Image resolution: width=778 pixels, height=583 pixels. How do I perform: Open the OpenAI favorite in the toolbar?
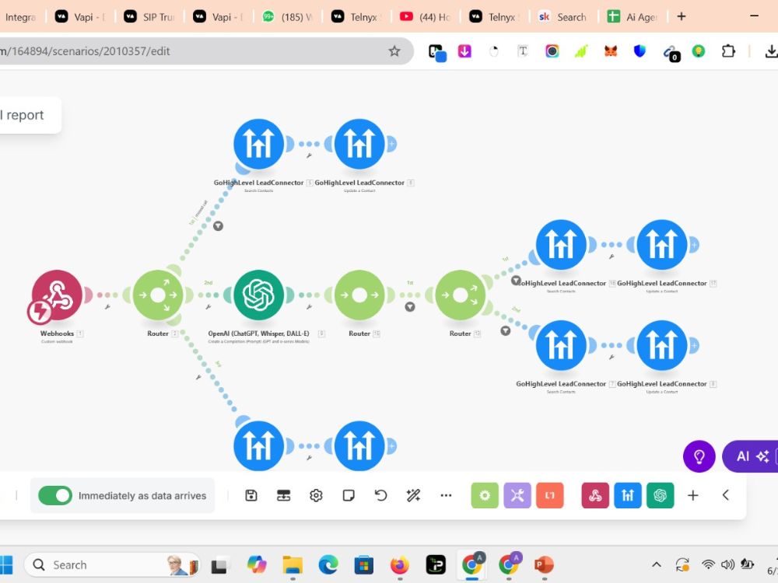coord(661,495)
